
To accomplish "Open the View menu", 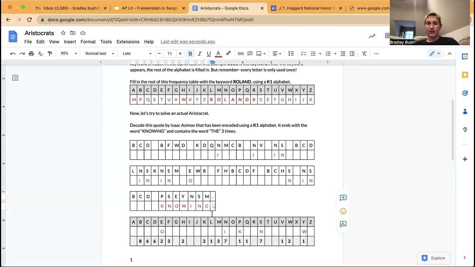I will 54,42.
